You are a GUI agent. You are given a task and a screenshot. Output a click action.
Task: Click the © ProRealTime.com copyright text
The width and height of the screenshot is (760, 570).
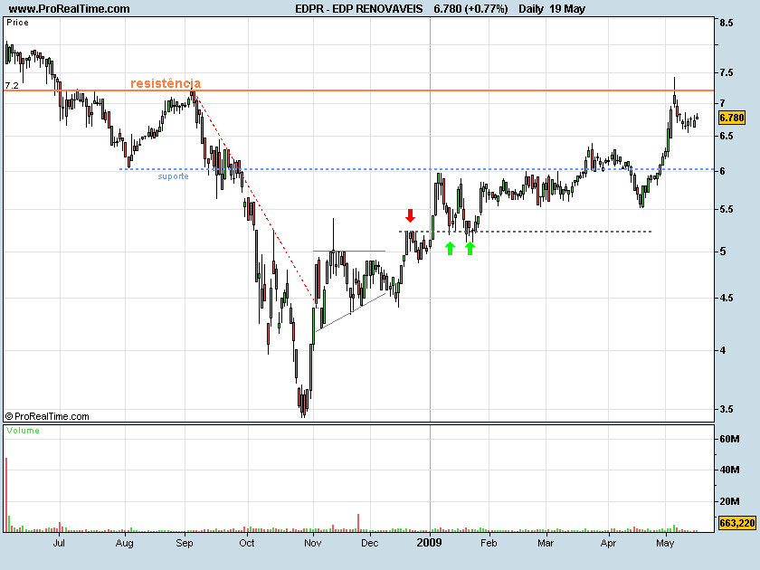coord(47,416)
